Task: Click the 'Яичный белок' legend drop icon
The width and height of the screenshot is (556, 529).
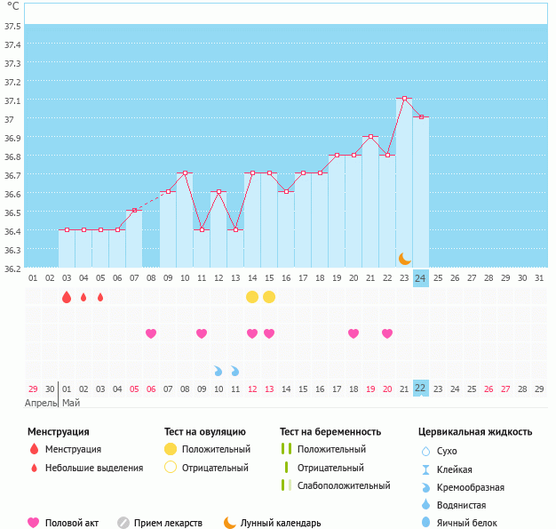Action: pyautogui.click(x=425, y=523)
